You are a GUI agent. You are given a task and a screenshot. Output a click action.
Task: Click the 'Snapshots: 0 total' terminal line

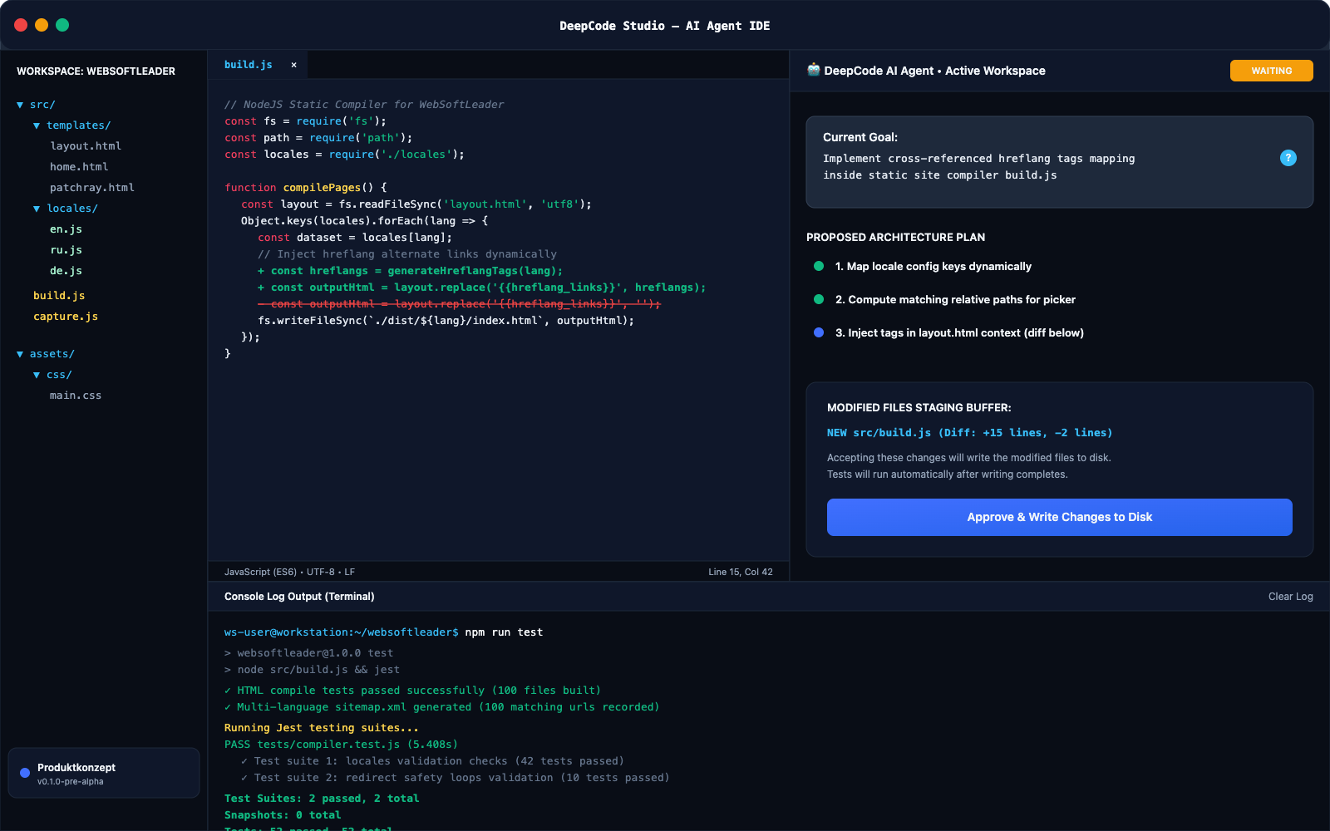283,815
